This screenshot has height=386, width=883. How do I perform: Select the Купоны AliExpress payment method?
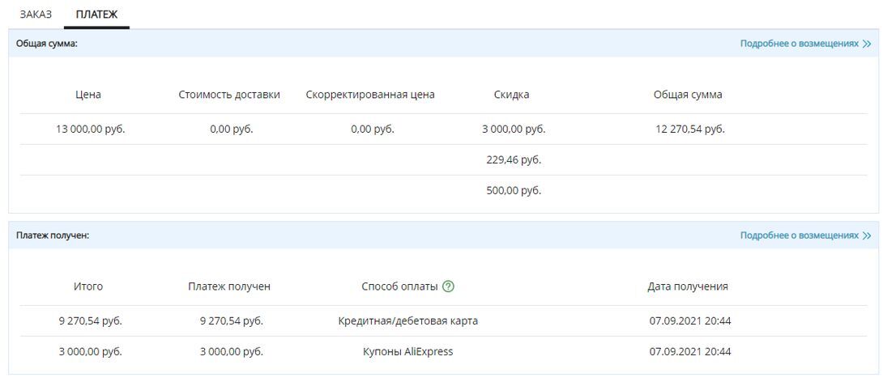pyautogui.click(x=407, y=351)
